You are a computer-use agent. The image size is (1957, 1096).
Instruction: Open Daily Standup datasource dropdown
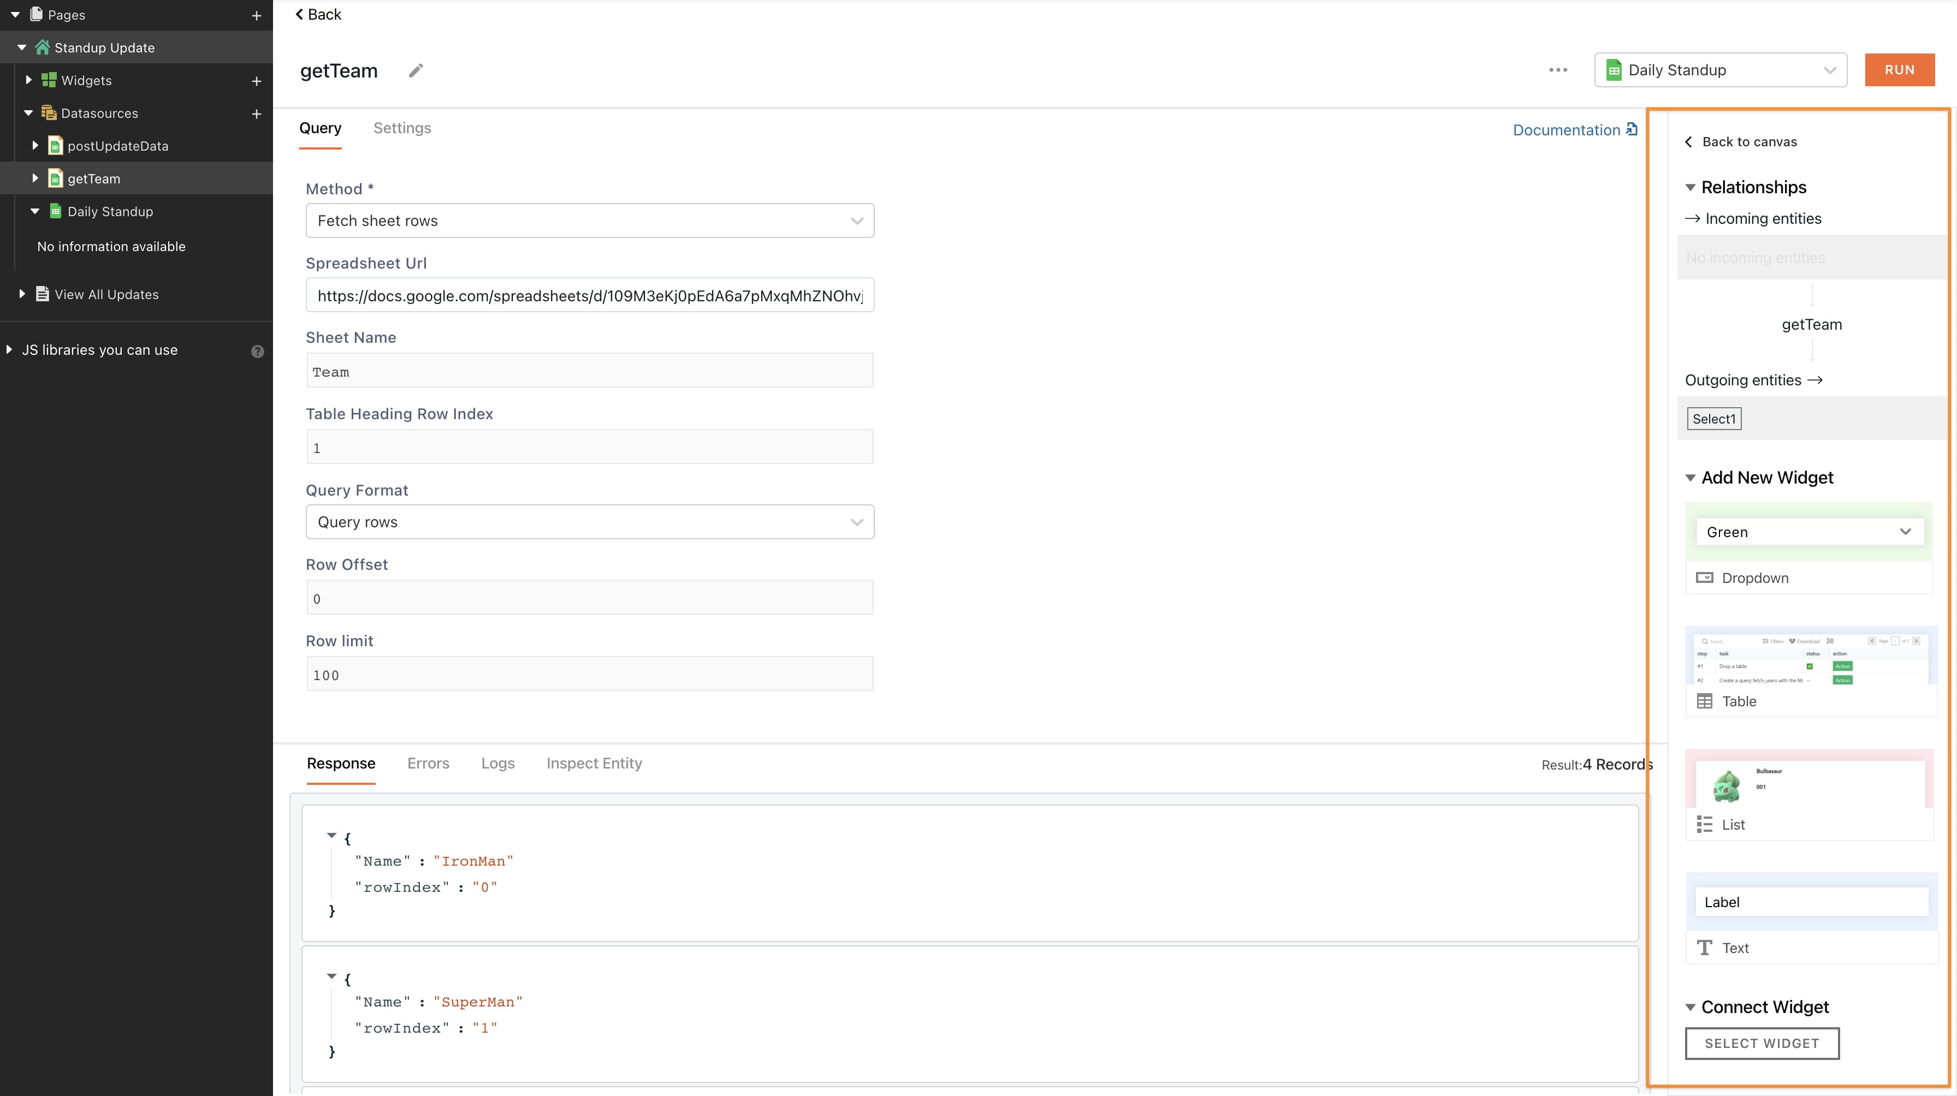[1720, 70]
